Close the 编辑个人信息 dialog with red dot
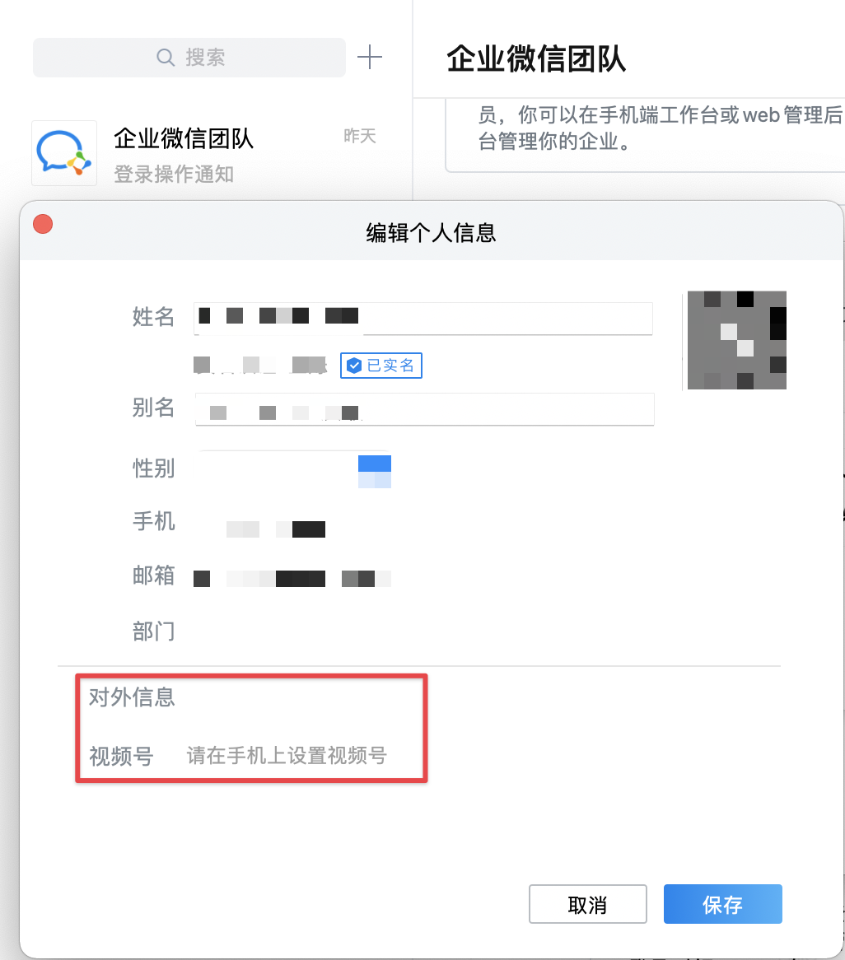This screenshot has width=845, height=960. 43,224
